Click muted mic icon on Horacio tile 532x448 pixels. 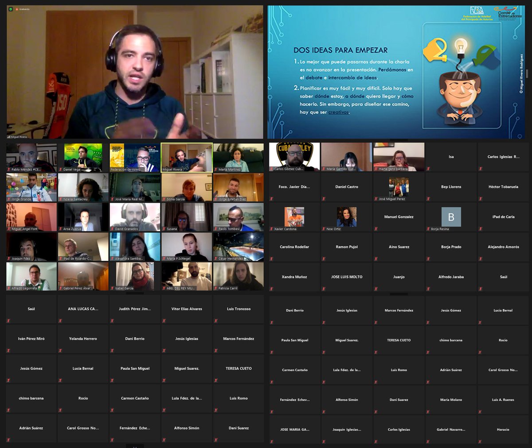(x=481, y=441)
